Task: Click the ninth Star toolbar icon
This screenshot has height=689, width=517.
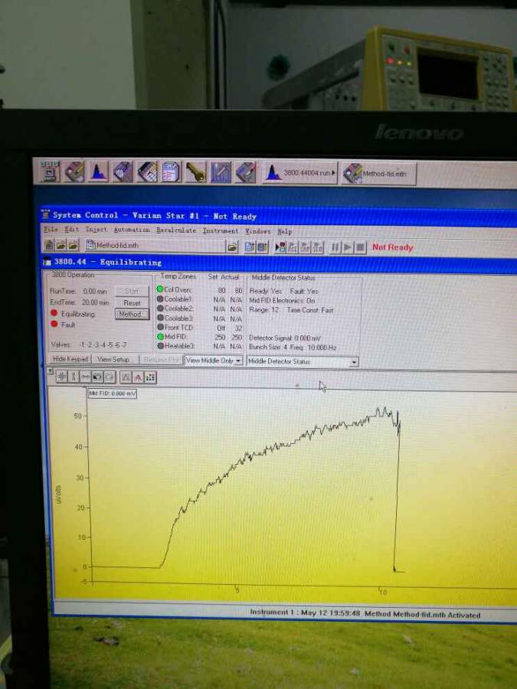Action: pyautogui.click(x=245, y=173)
